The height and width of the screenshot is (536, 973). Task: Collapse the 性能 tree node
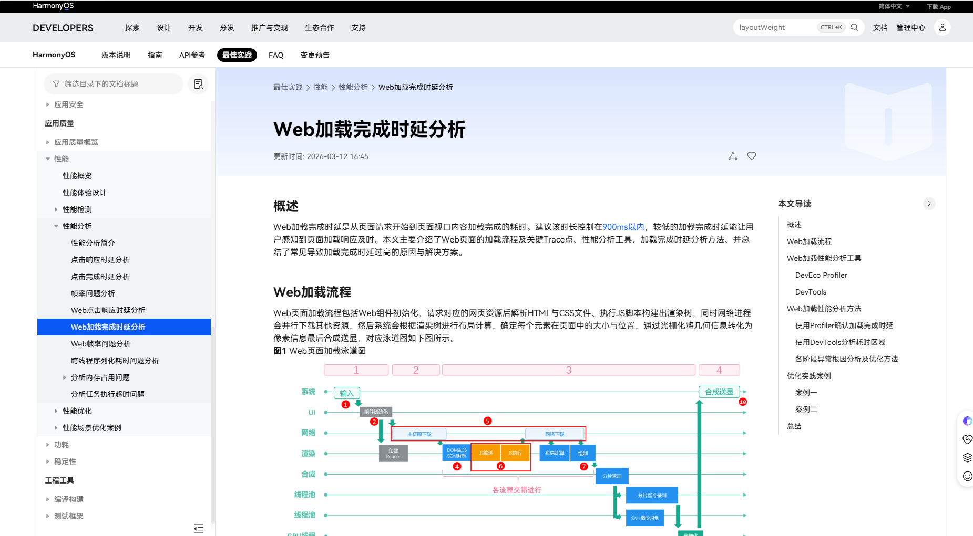[47, 159]
